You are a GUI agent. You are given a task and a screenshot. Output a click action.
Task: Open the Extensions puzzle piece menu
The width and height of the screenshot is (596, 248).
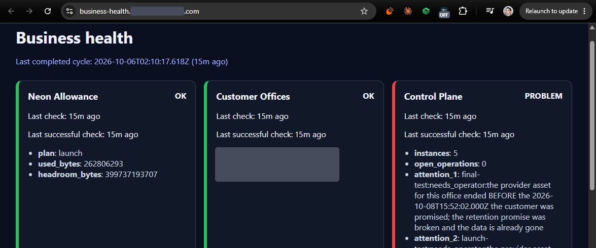pos(463,11)
